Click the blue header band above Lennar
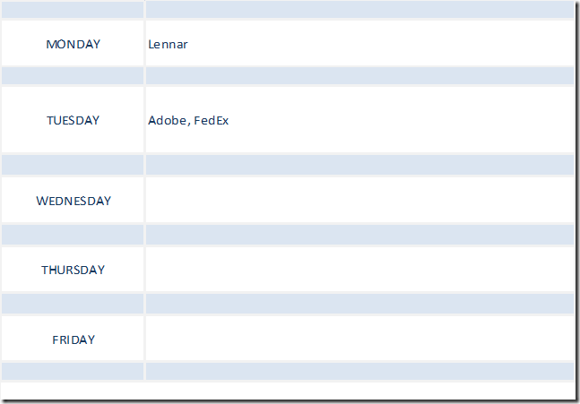The image size is (580, 404). click(359, 10)
